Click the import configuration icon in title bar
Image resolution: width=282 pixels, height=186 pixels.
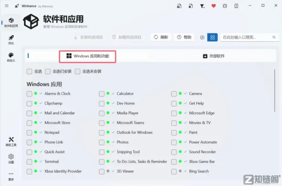[x=191, y=6]
